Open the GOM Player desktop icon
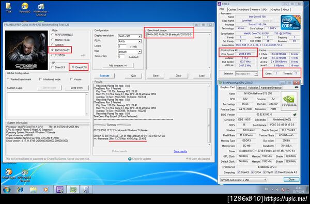This screenshot has height=204, width=310. coord(9,174)
